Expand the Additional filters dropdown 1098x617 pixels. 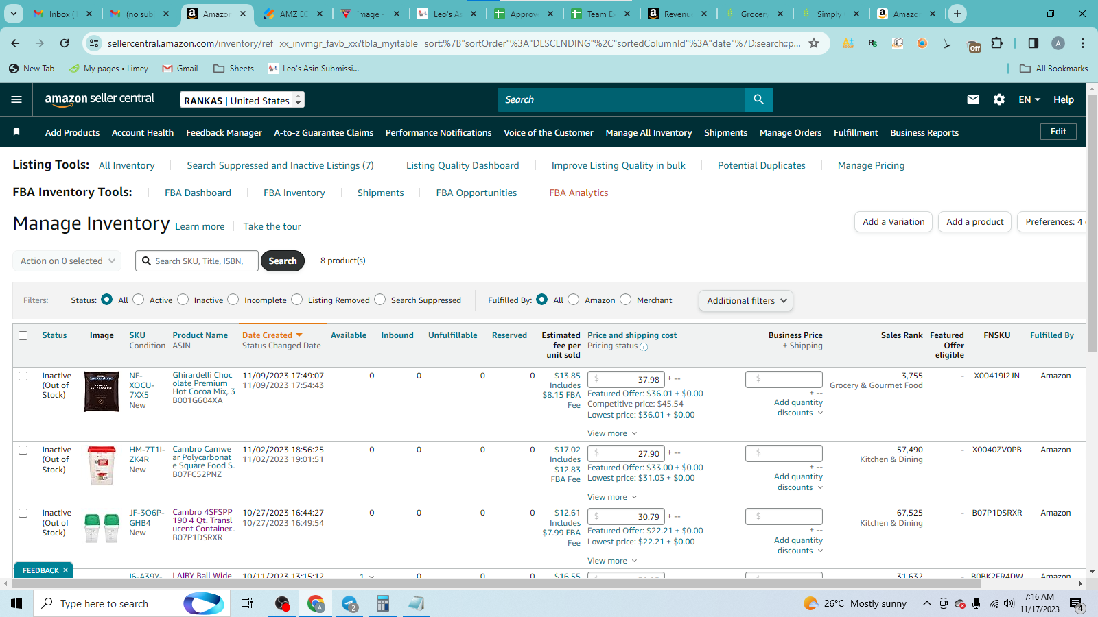click(746, 300)
